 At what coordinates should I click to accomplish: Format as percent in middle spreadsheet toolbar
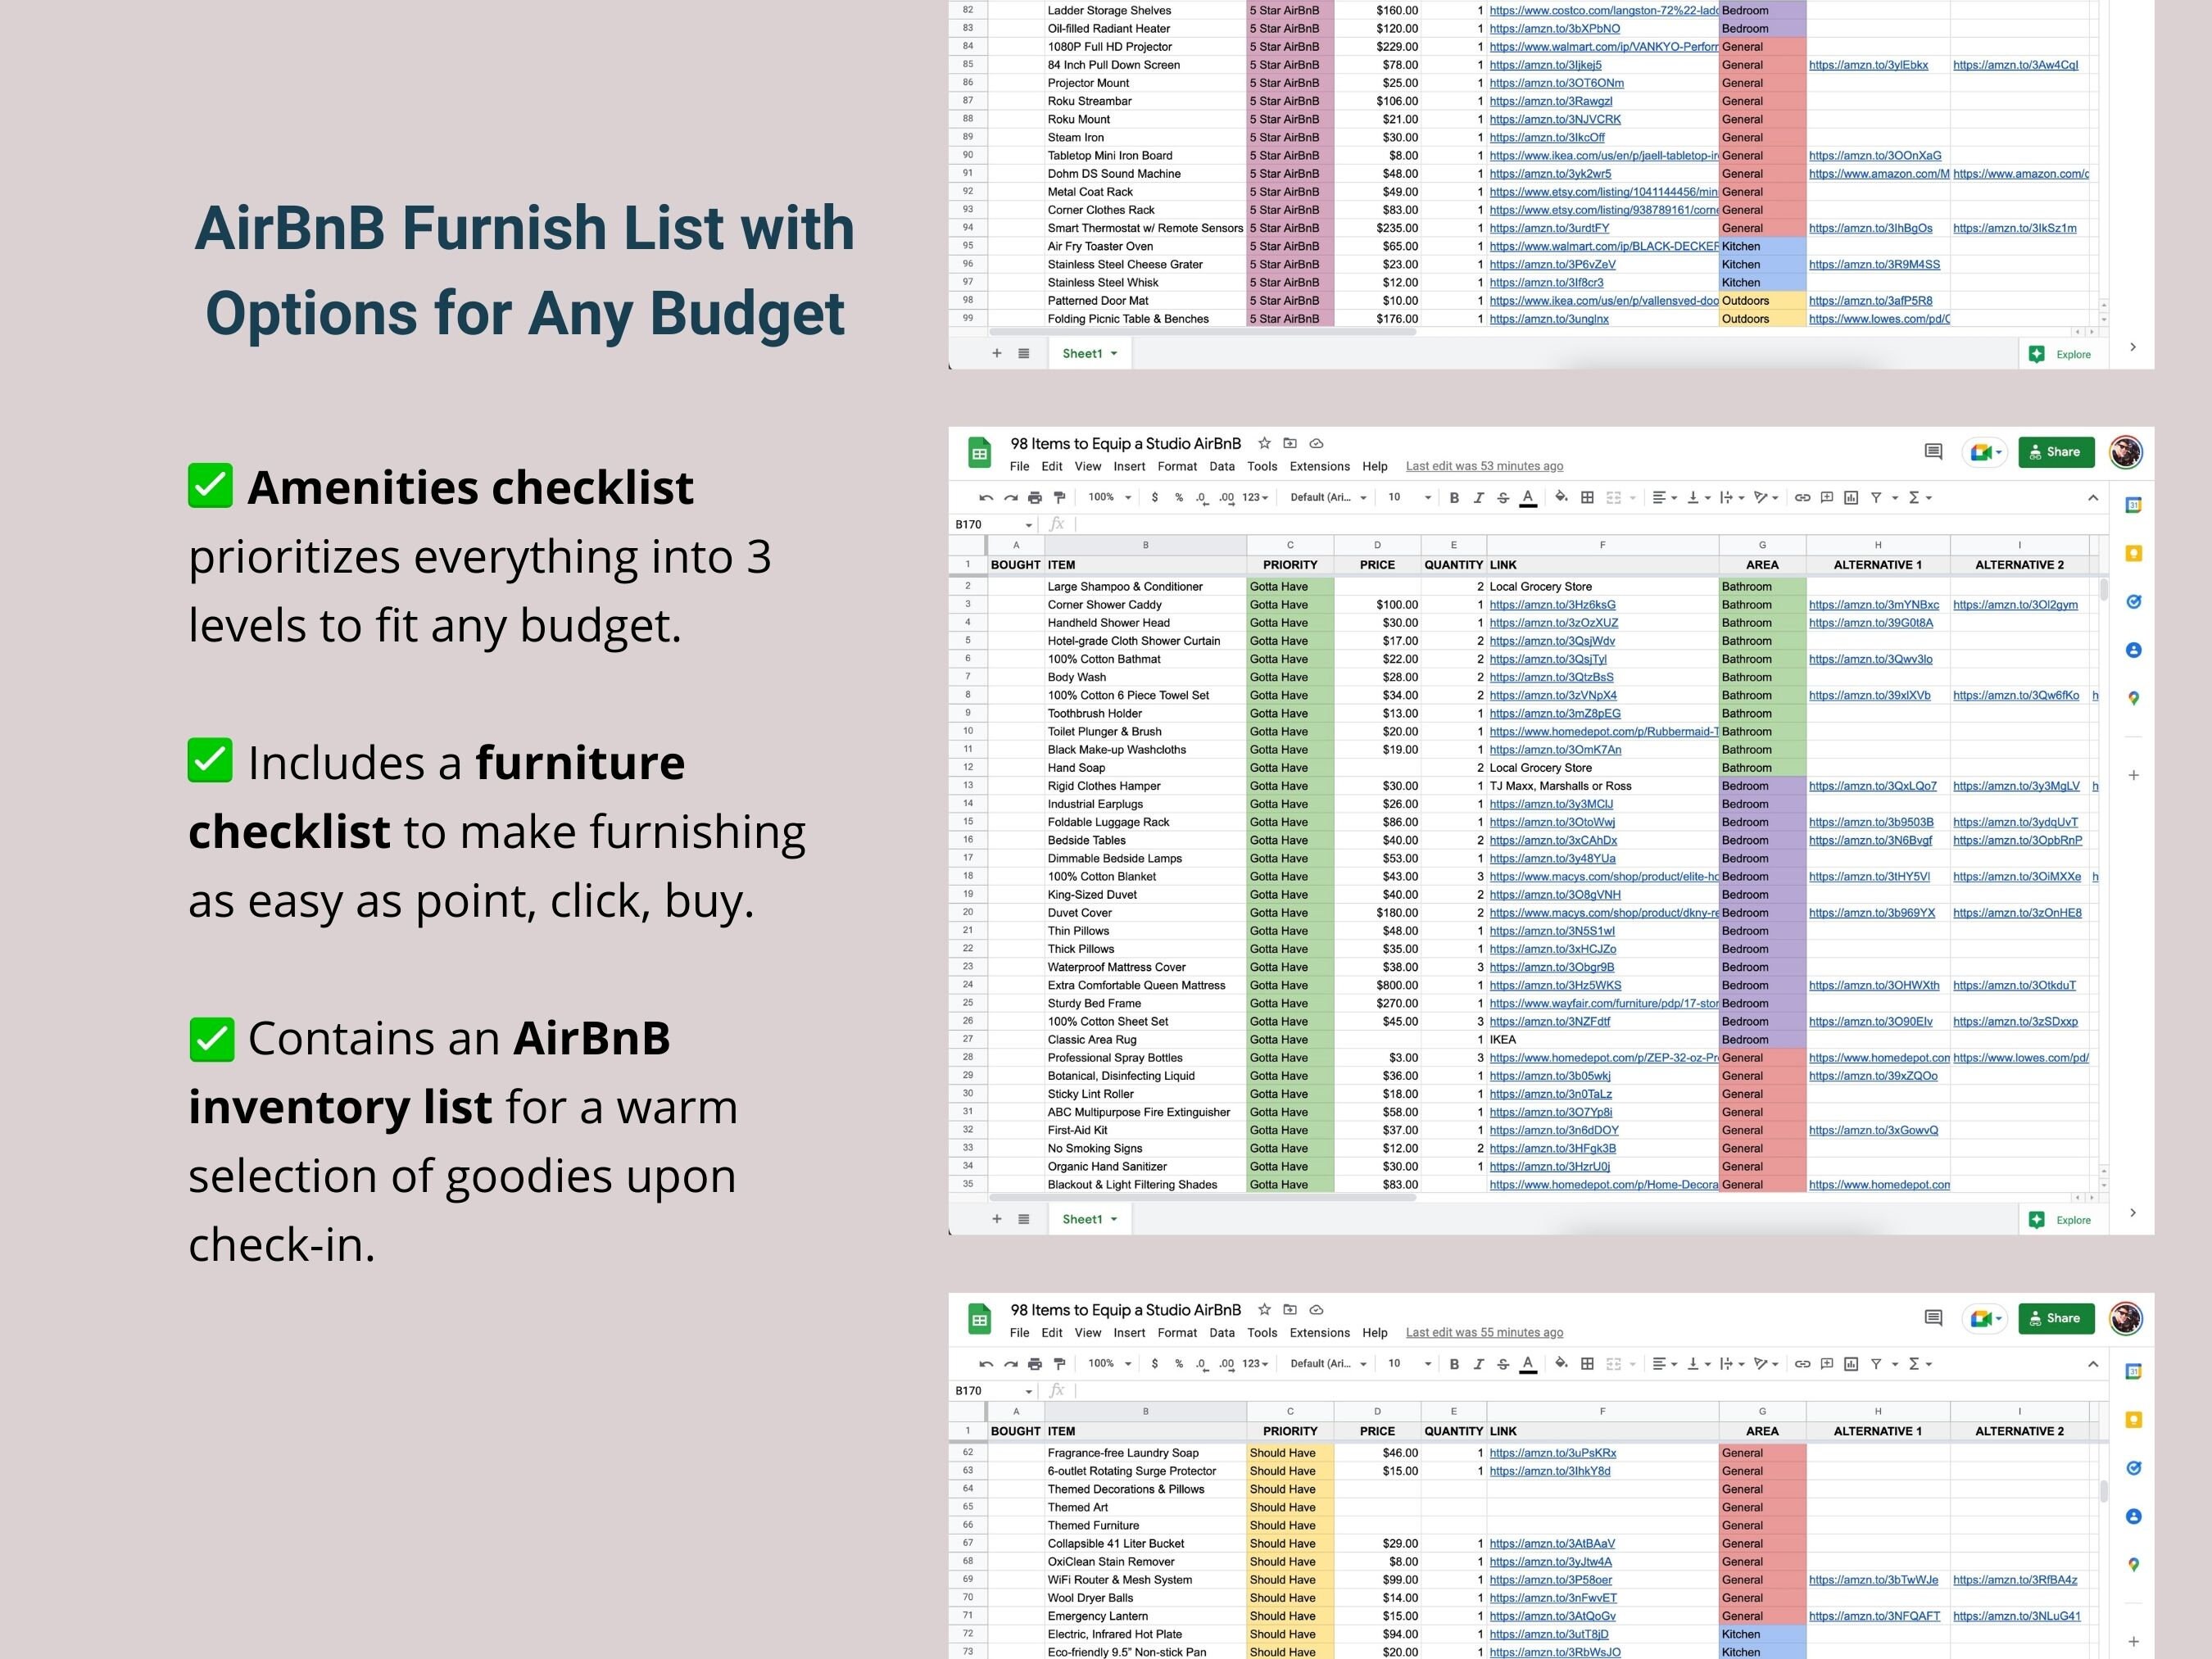point(1179,497)
